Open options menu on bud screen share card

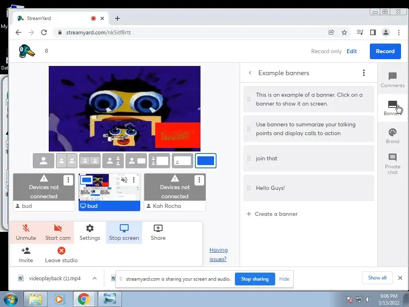click(x=134, y=180)
